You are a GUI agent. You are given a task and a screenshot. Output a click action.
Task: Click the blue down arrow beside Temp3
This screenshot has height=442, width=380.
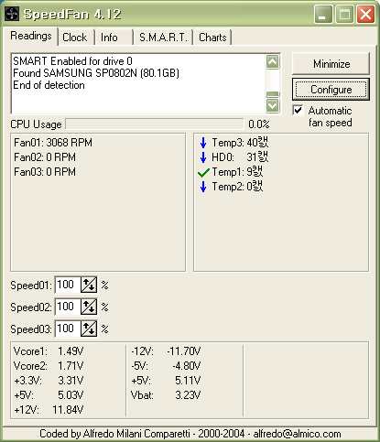point(203,143)
